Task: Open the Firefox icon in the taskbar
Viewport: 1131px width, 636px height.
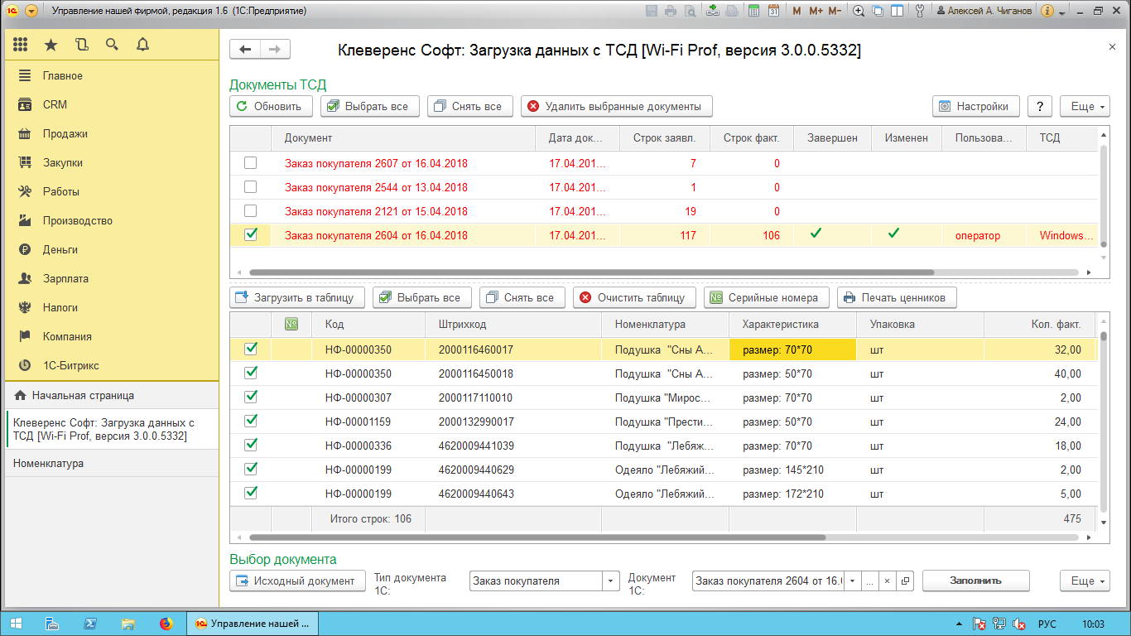Action: point(166,623)
